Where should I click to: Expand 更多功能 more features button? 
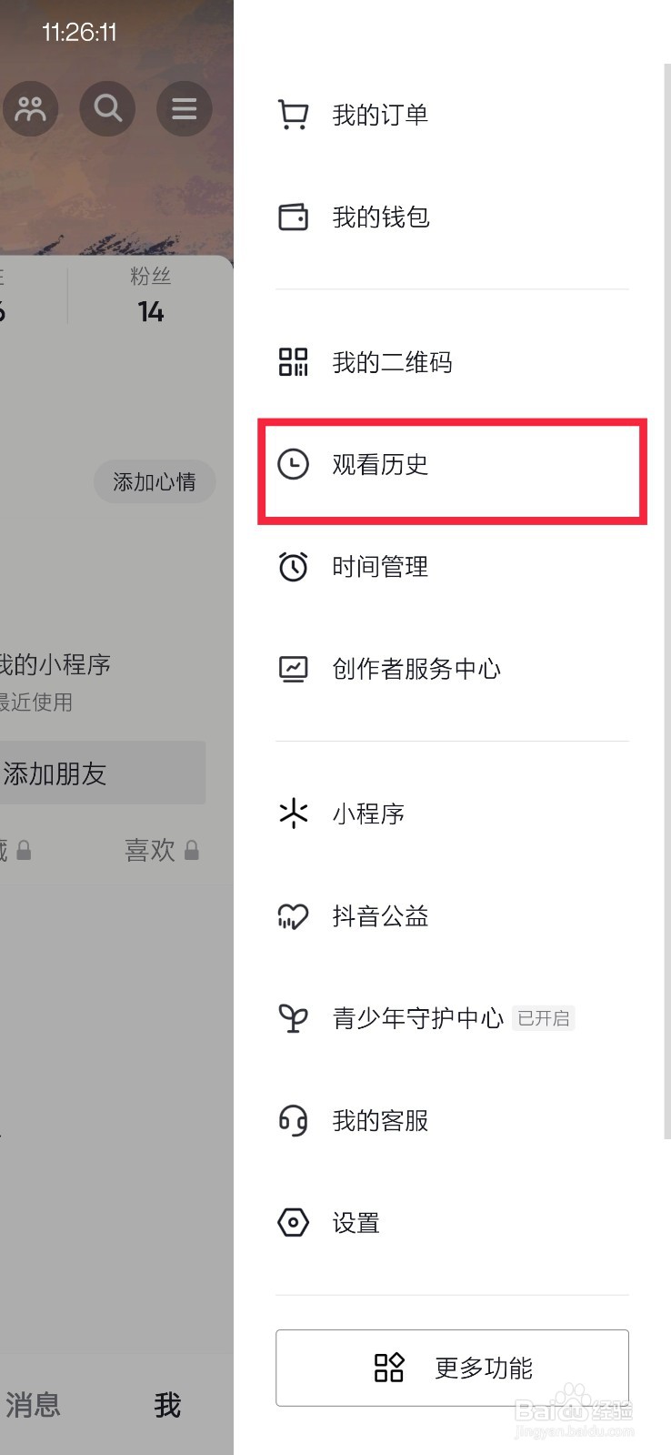(x=452, y=1368)
